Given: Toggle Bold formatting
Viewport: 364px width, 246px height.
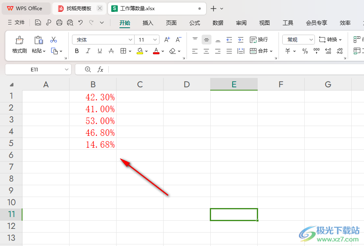Looking at the screenshot, I should pos(77,51).
